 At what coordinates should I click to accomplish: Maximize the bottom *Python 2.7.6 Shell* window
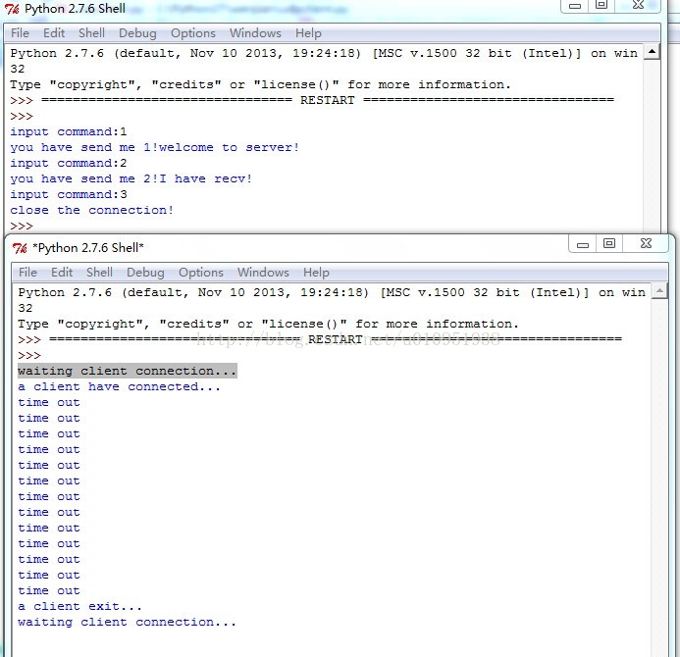[609, 244]
